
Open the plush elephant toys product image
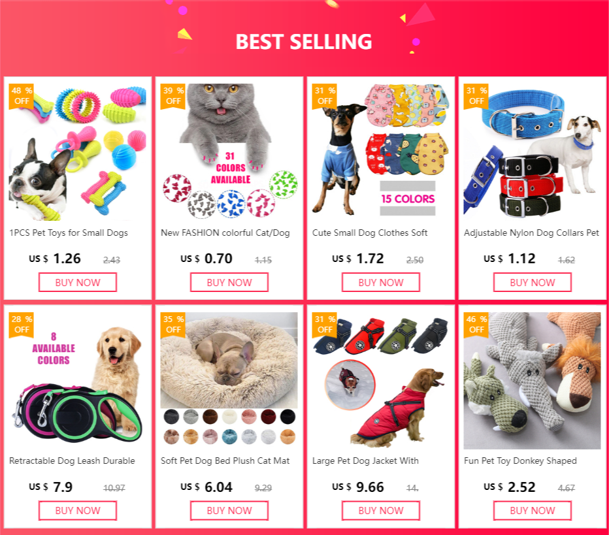[x=533, y=380]
